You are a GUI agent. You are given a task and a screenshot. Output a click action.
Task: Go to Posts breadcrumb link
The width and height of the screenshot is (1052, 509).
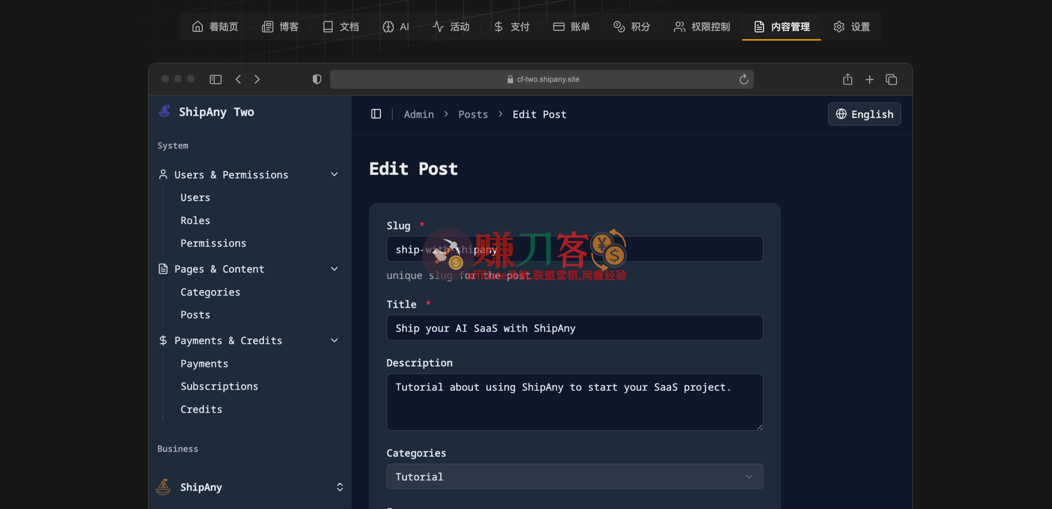coord(473,114)
